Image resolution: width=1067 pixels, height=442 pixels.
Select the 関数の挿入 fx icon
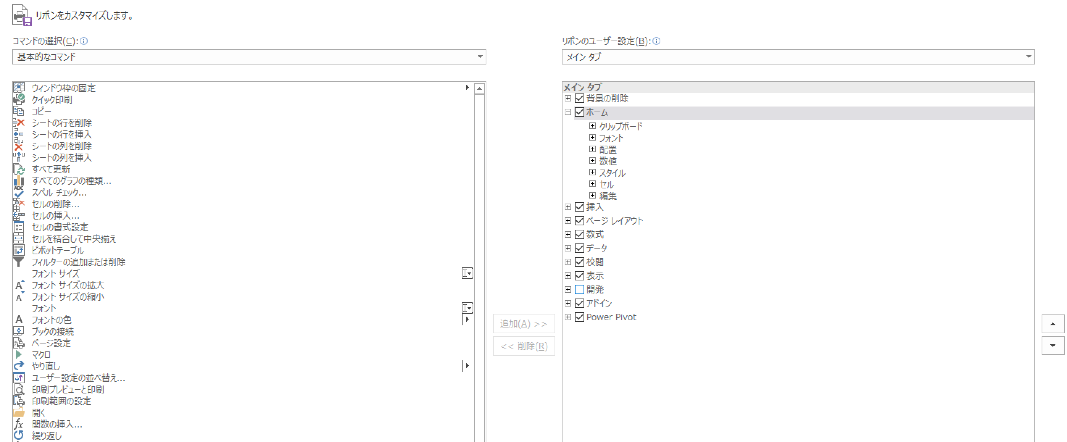click(18, 424)
